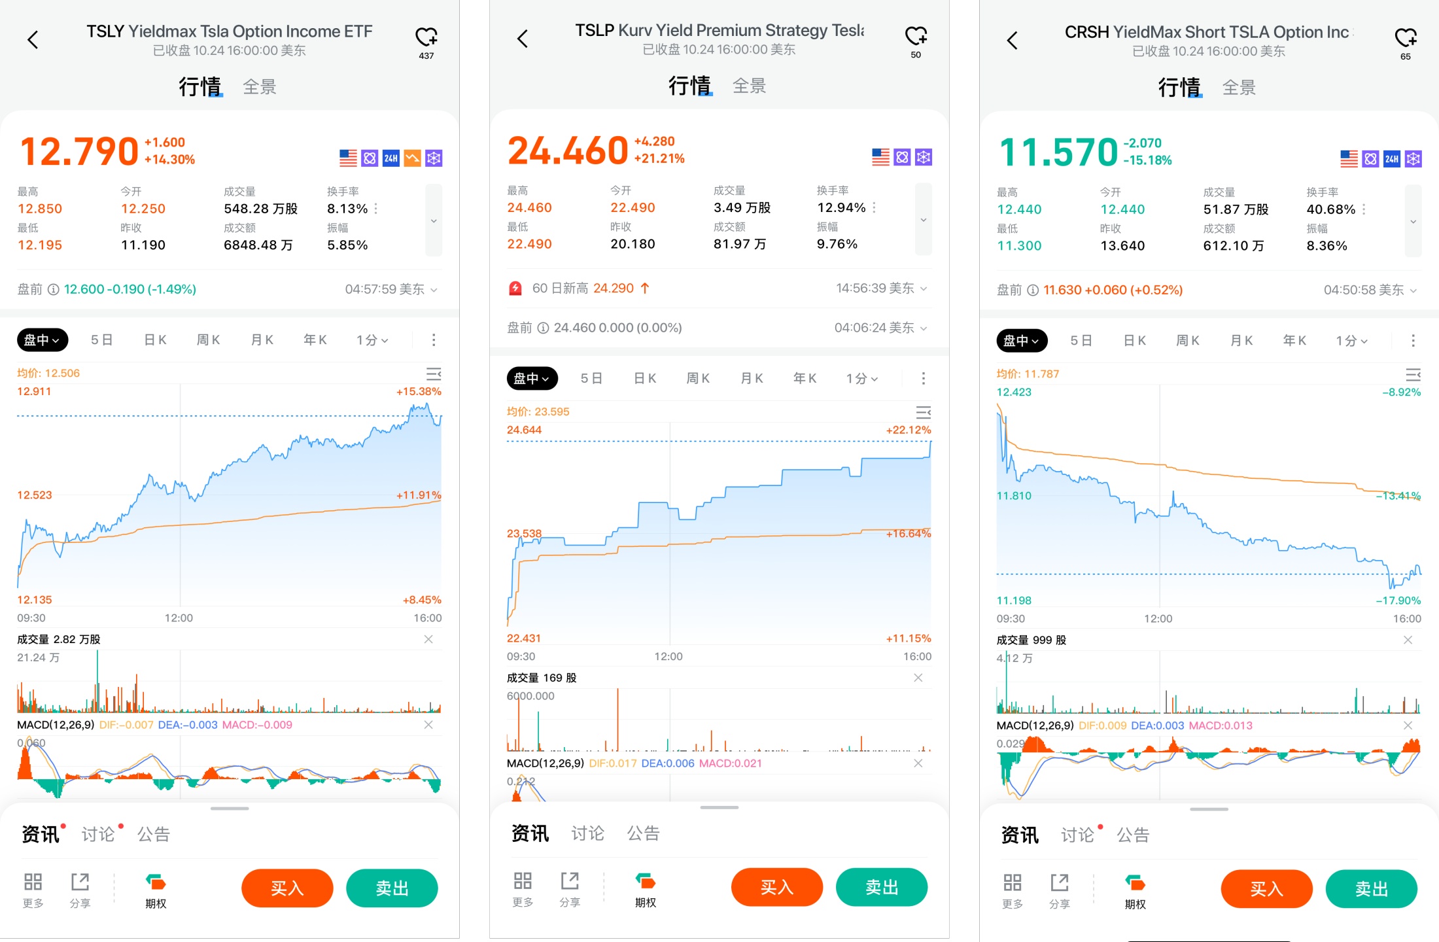Dismiss the CRSH 成交量 volume indicator

click(x=1408, y=640)
